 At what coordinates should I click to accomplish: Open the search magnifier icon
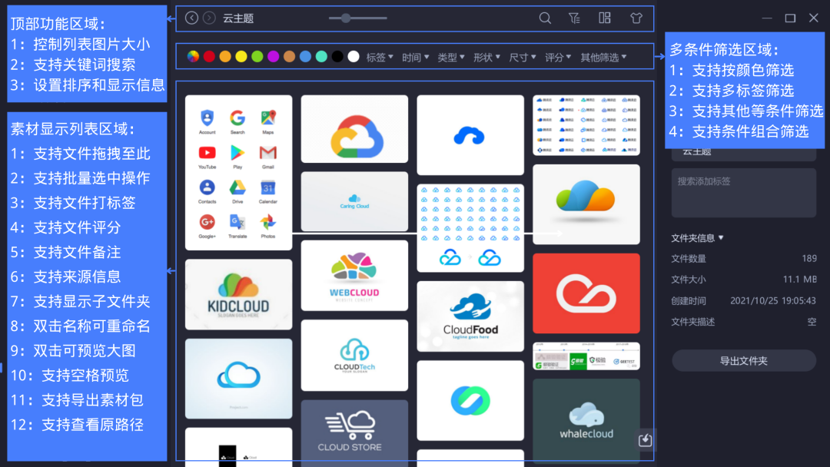(x=545, y=18)
